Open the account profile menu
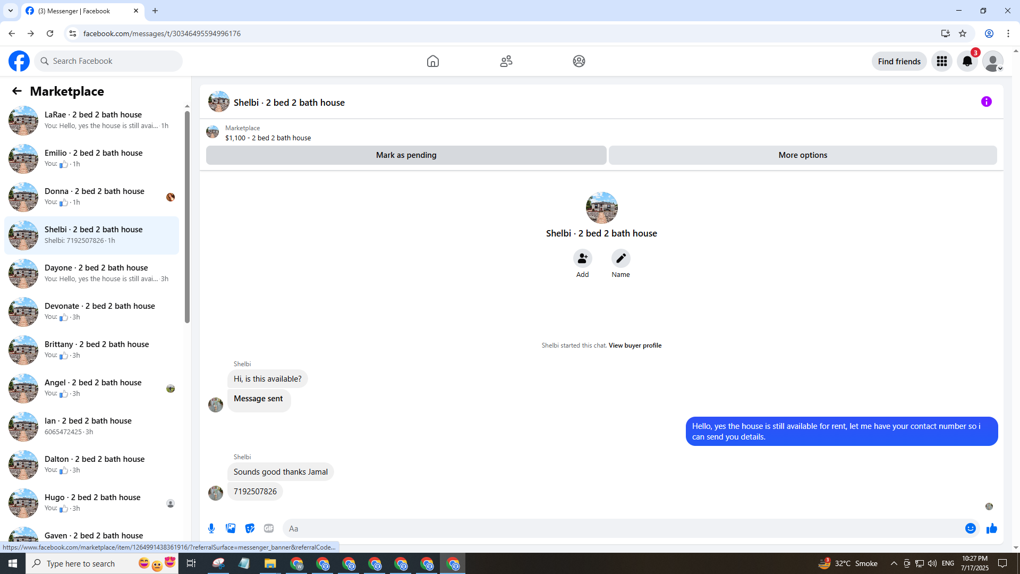The height and width of the screenshot is (574, 1020). click(x=993, y=61)
